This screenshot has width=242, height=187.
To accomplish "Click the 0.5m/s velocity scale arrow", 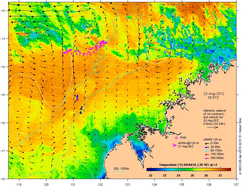I will click(213, 127).
